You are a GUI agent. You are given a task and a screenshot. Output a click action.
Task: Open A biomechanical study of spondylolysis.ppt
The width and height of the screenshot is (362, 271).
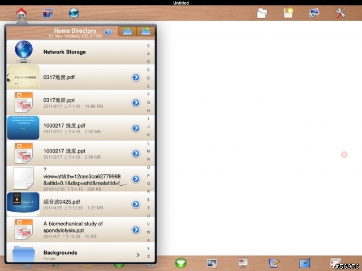73,227
